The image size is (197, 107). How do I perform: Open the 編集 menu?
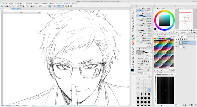[11, 4]
